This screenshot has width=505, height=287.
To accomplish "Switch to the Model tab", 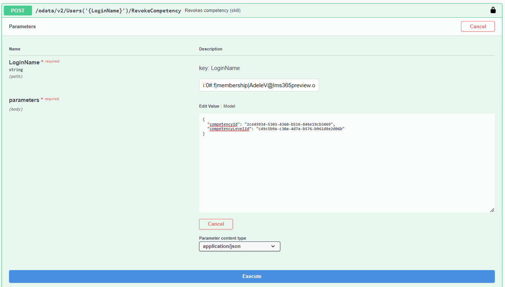I will 229,106.
